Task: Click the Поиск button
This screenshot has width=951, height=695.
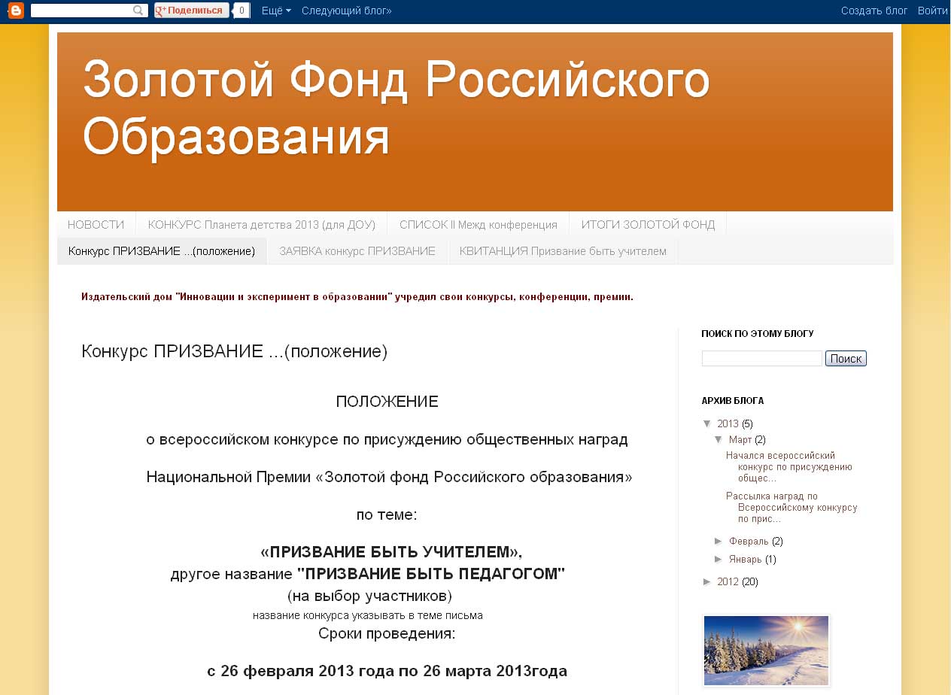Action: tap(846, 359)
